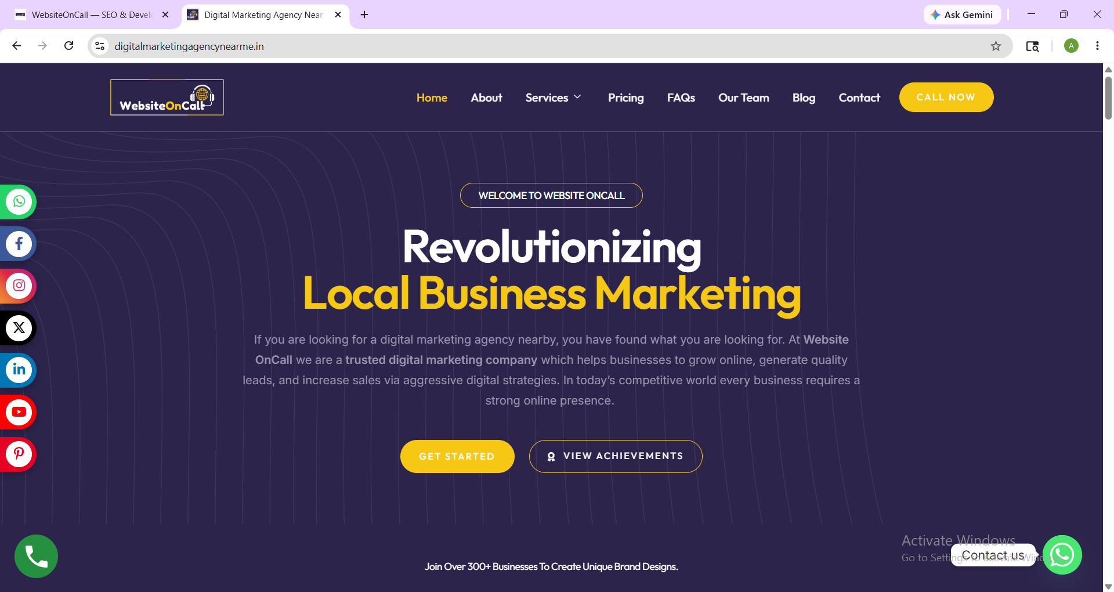
Task: Open the Chrome profile avatar
Action: point(1071,46)
